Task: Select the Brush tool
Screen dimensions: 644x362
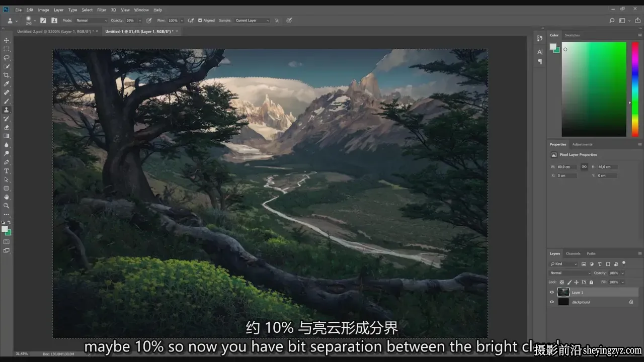Action: 7,101
